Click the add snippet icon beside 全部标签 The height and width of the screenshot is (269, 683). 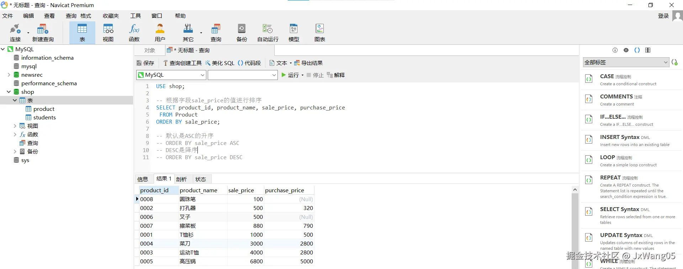[674, 62]
